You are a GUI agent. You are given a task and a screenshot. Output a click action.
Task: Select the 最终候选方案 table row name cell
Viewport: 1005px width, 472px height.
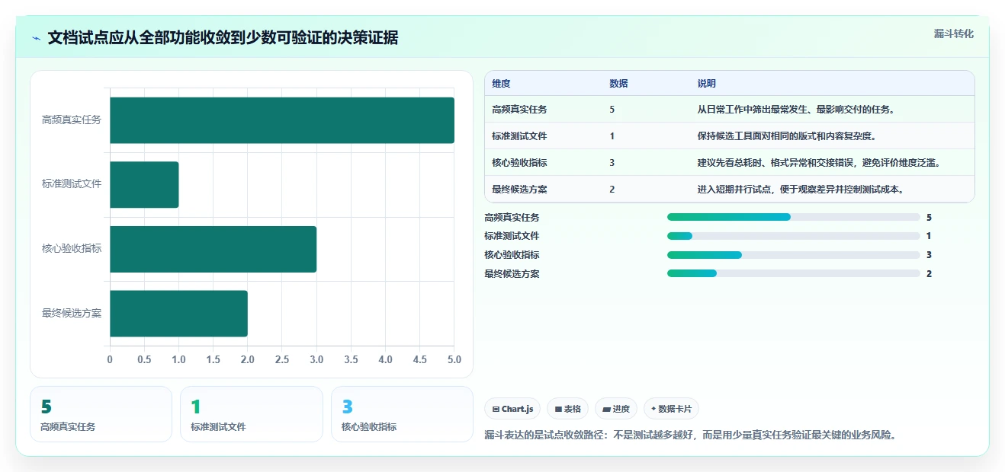coord(519,190)
